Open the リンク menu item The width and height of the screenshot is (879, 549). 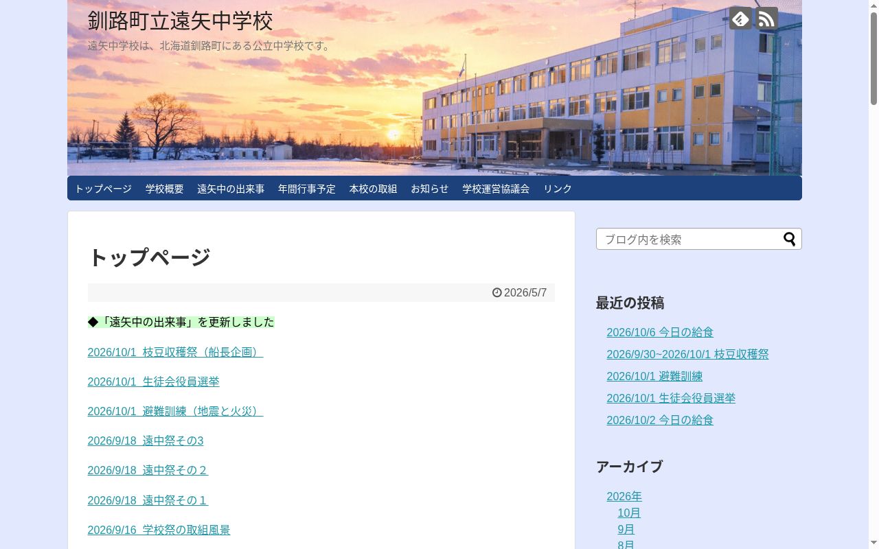click(558, 189)
